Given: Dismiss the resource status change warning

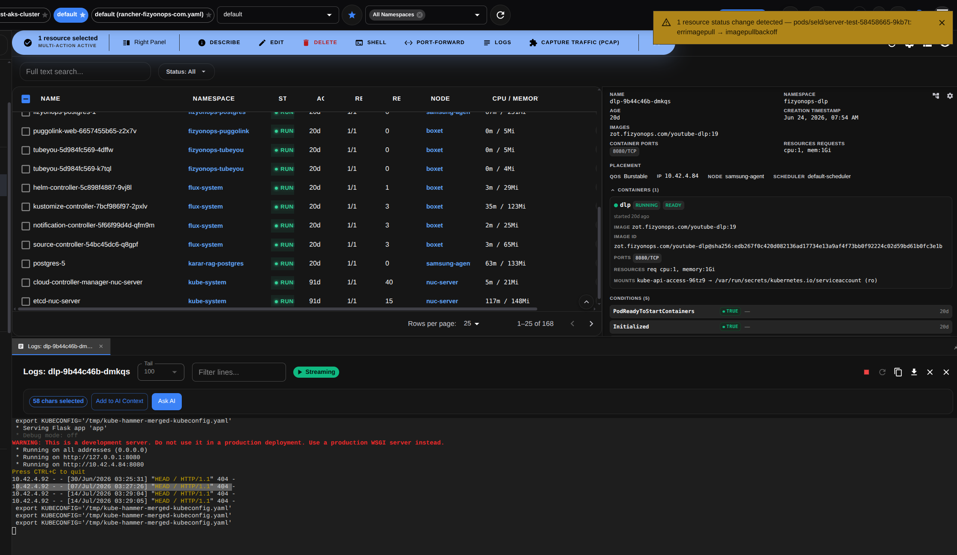Looking at the screenshot, I should pos(942,23).
